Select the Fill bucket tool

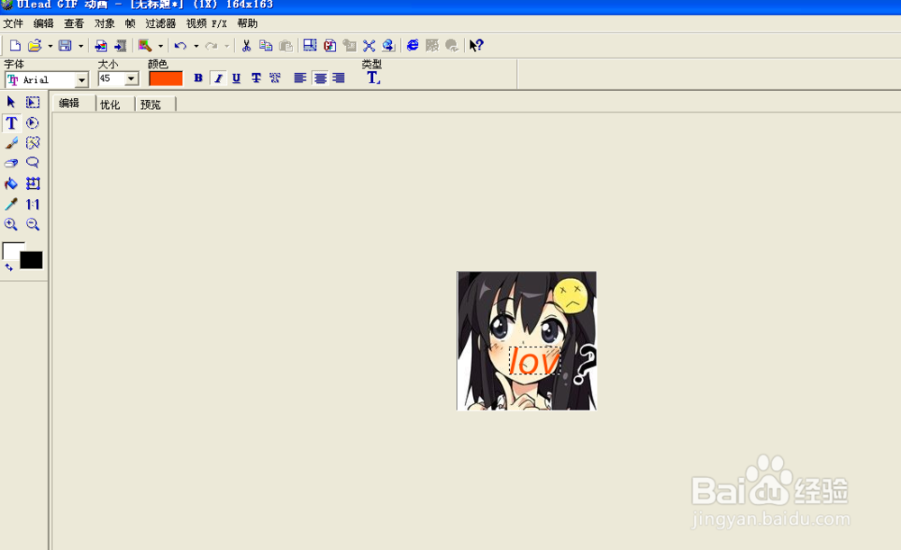pos(11,184)
